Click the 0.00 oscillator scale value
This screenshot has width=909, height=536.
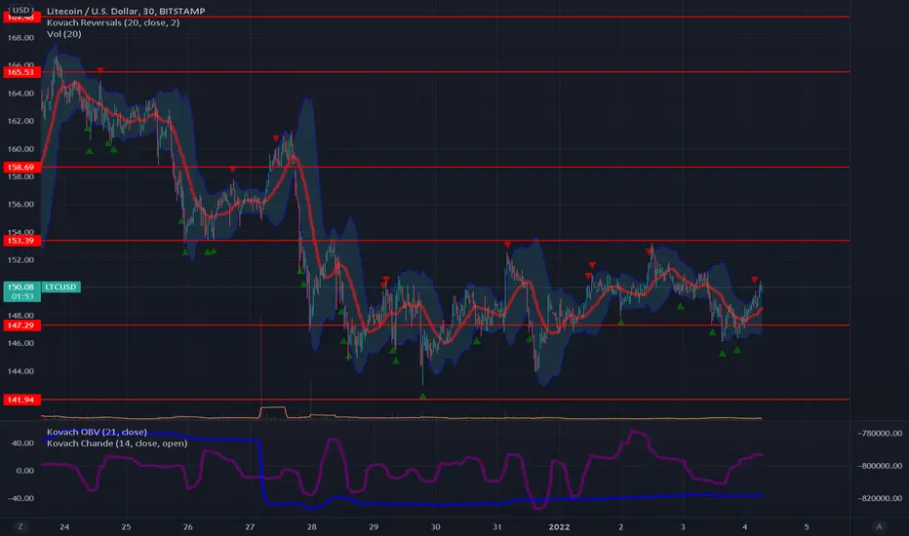pos(25,471)
